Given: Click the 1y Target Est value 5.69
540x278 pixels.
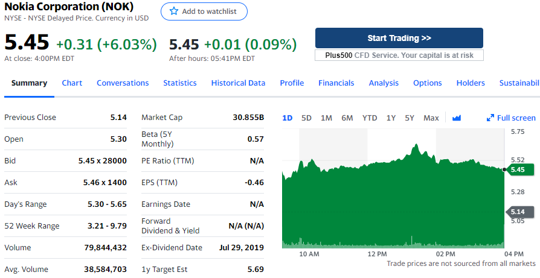Looking at the screenshot, I should tap(256, 270).
